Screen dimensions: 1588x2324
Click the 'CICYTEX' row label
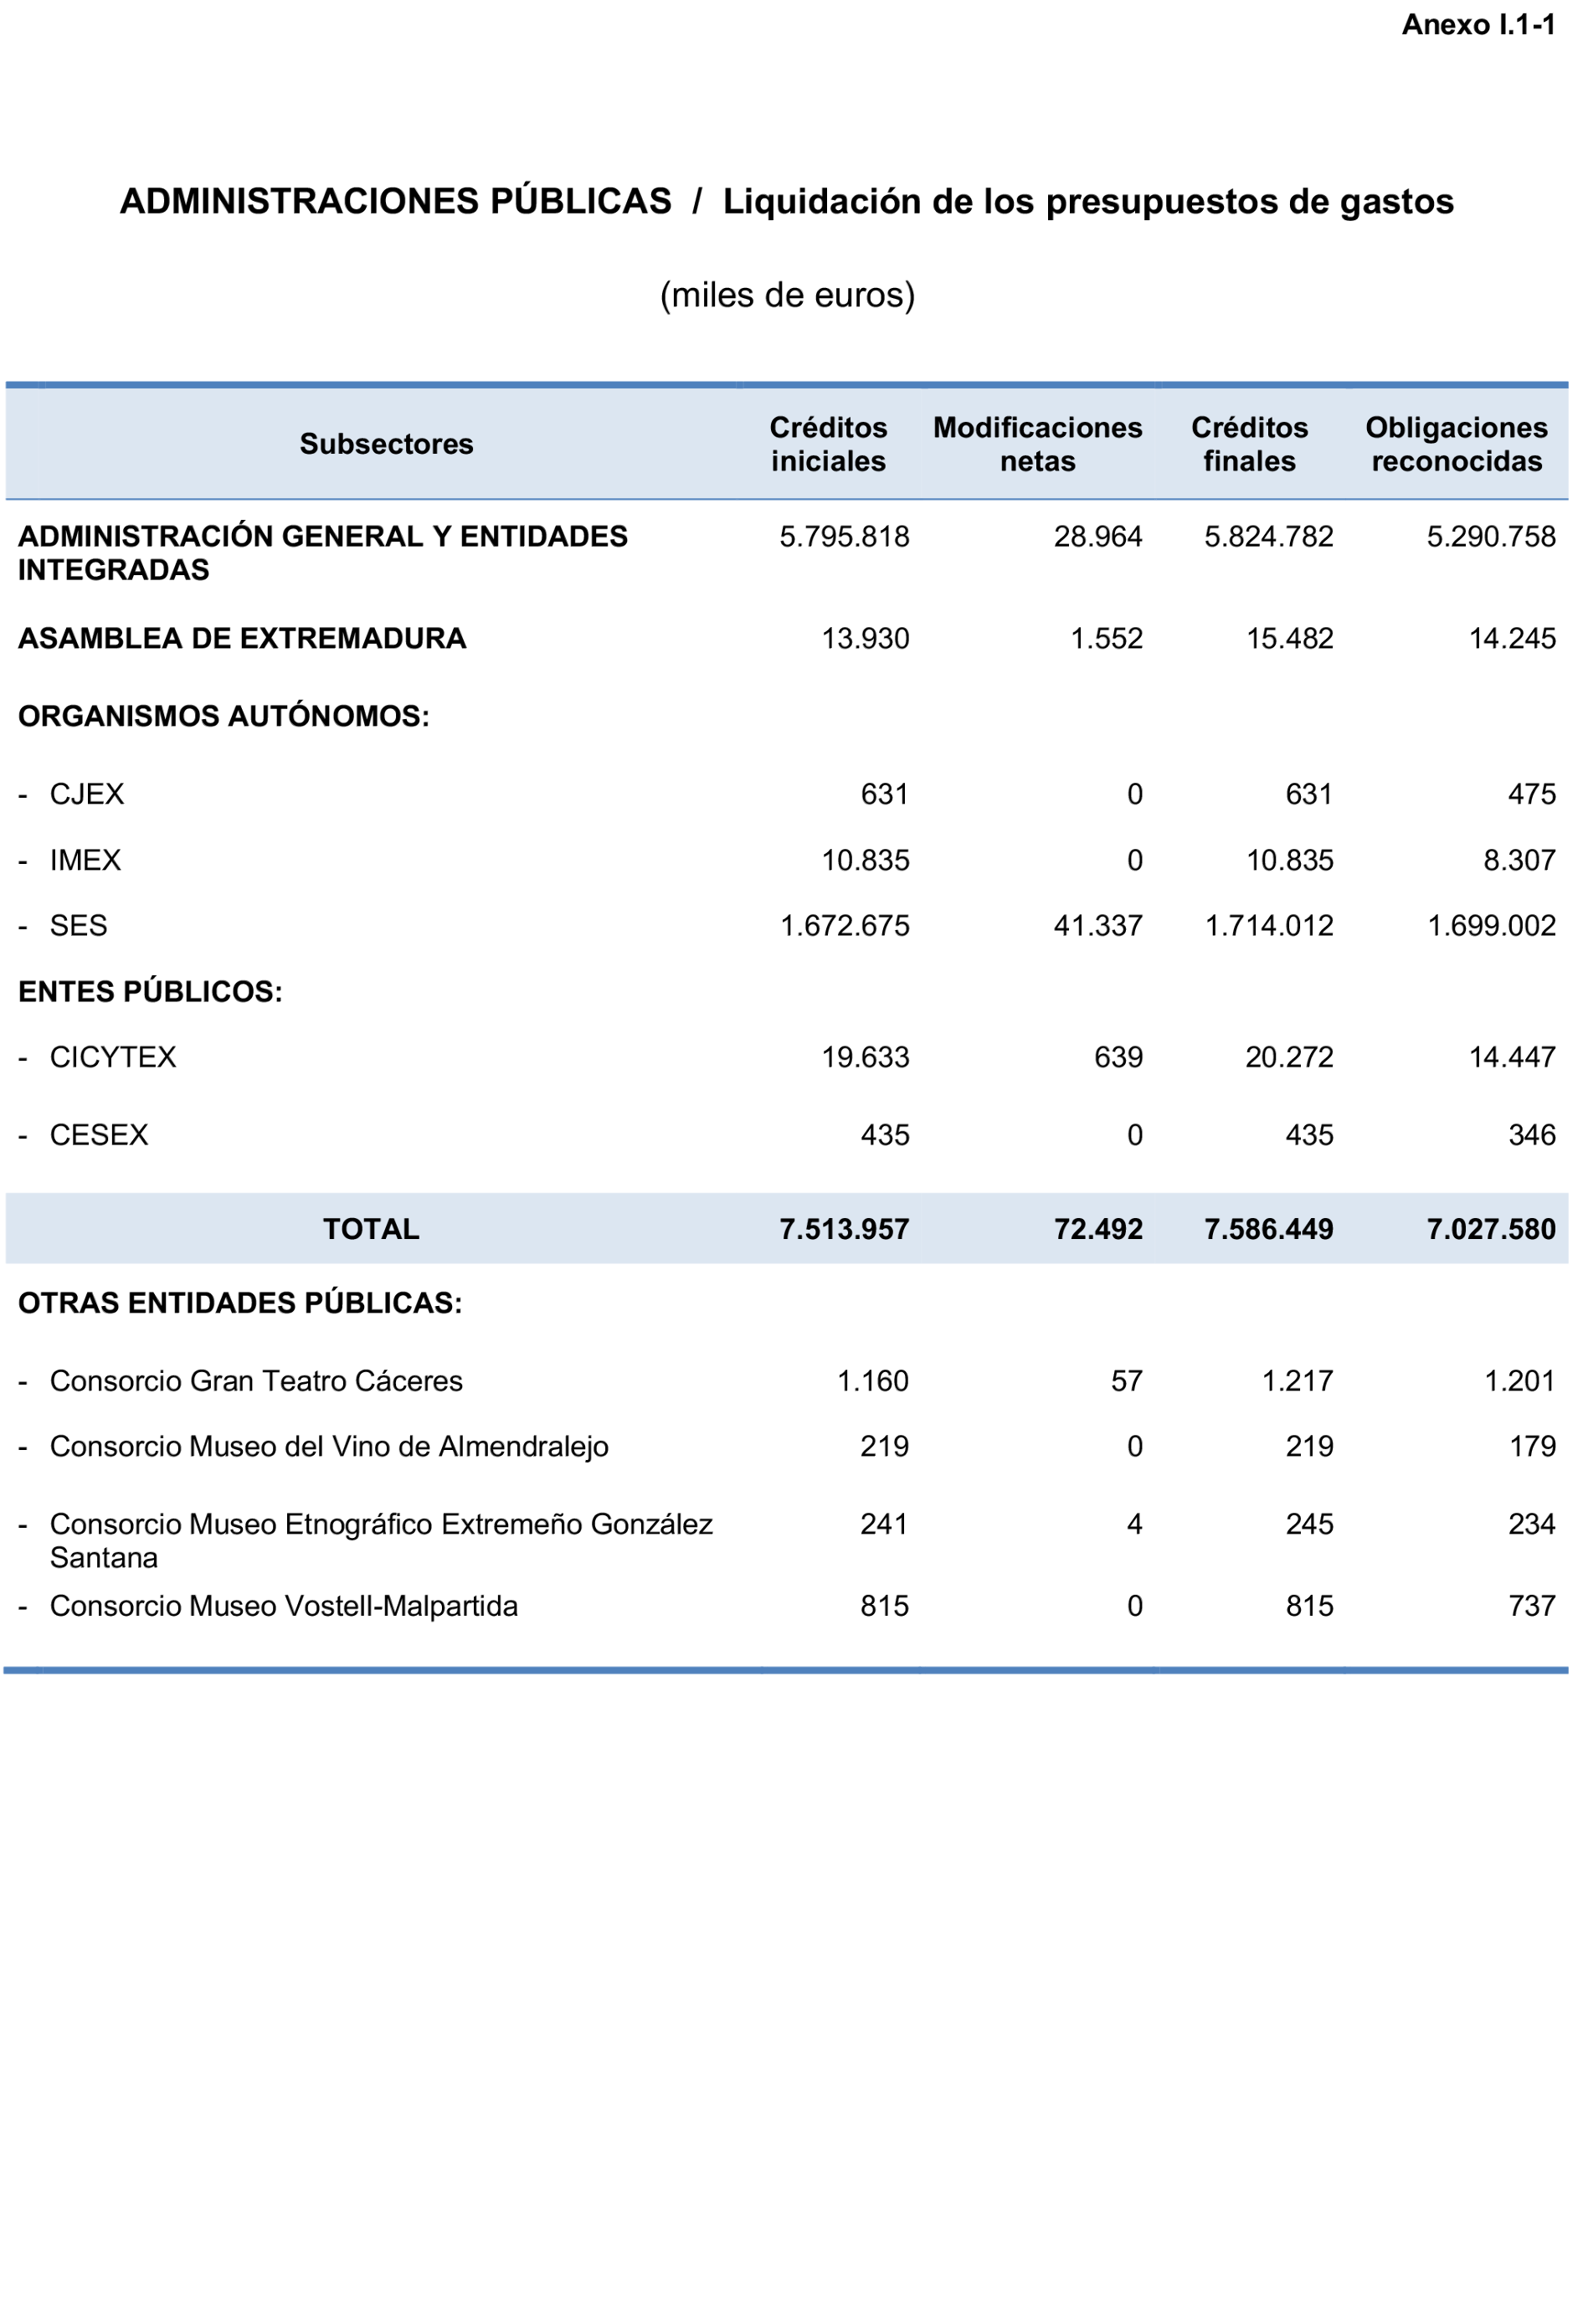click(x=113, y=1058)
